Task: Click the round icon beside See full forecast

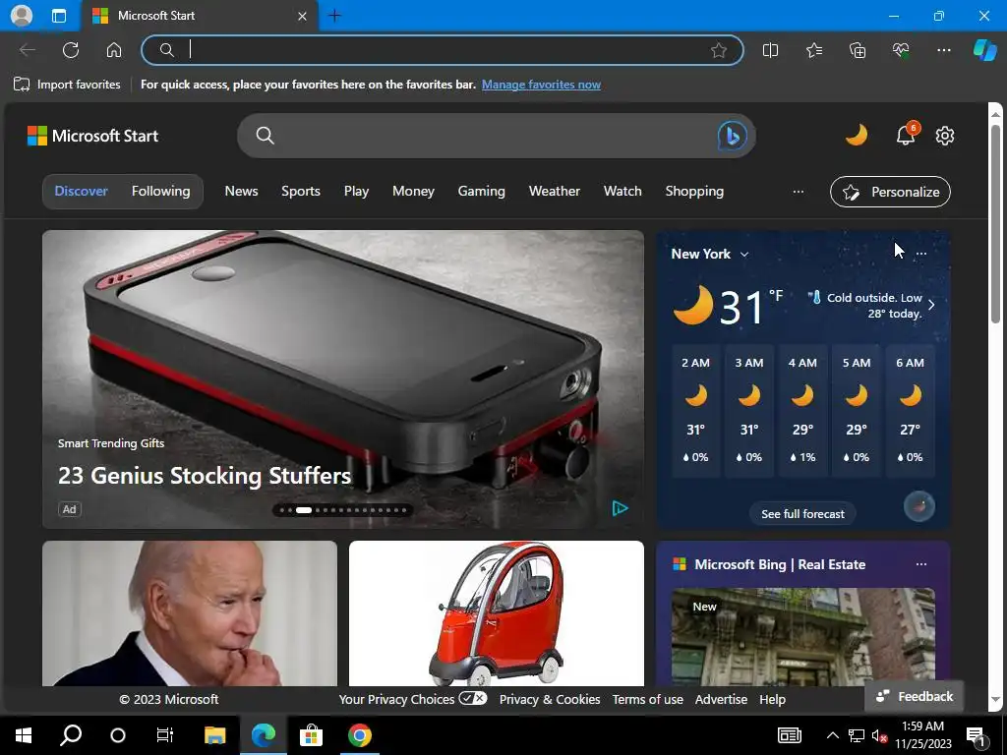Action: pos(919,506)
